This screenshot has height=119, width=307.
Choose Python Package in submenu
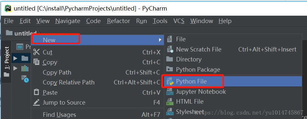[233, 70]
